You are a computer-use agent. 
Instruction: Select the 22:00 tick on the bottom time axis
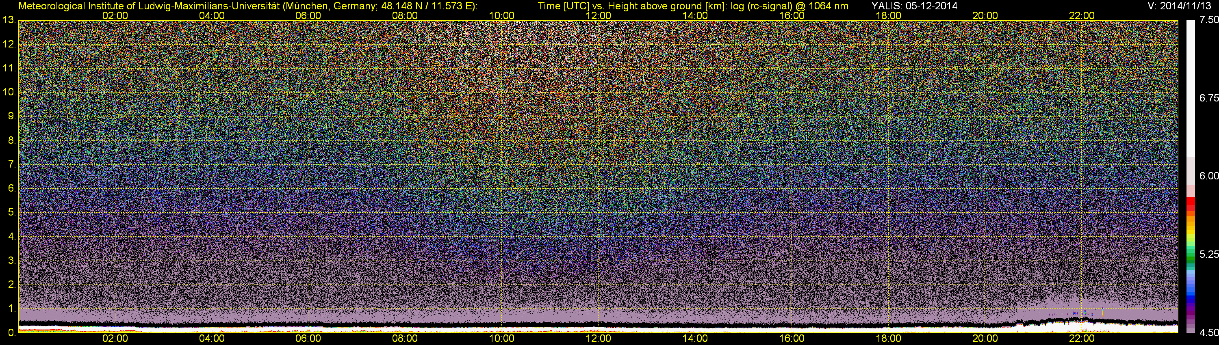coord(1081,339)
